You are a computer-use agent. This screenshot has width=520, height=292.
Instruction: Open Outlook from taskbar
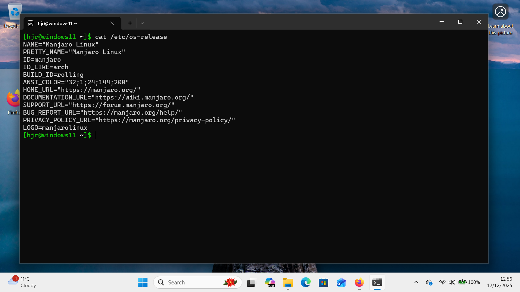pos(341,282)
